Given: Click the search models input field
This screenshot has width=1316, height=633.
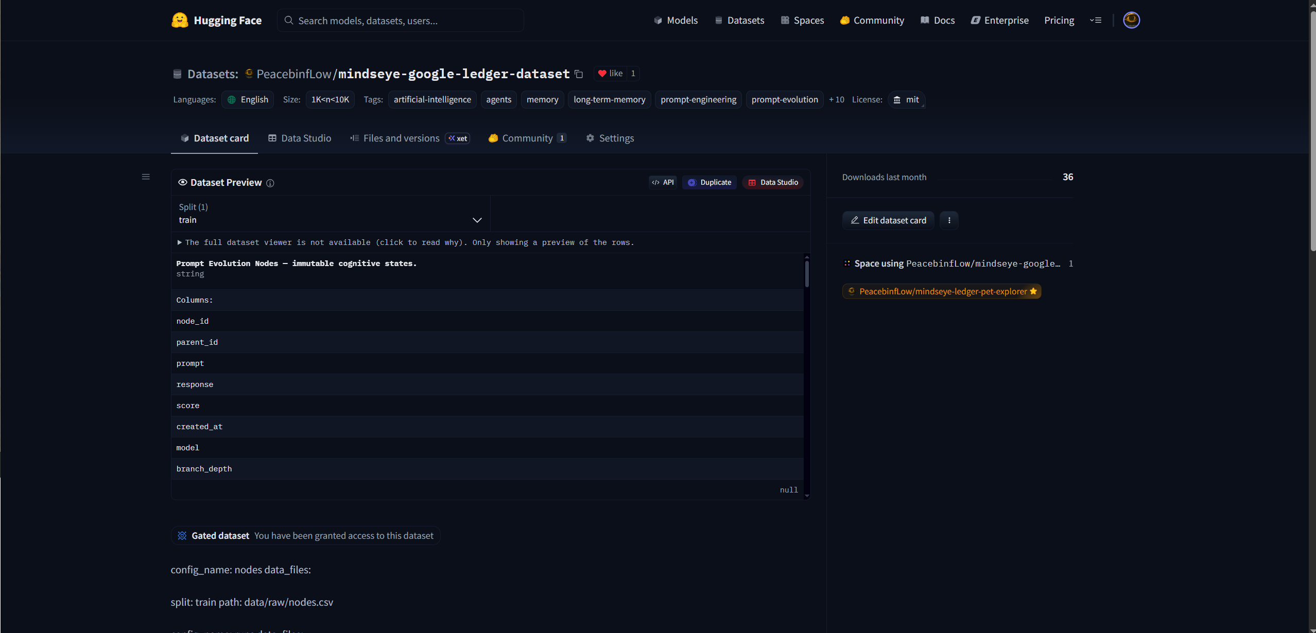Looking at the screenshot, I should [401, 21].
